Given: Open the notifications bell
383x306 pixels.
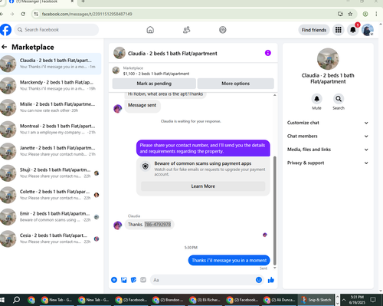Looking at the screenshot, I should coord(353,30).
